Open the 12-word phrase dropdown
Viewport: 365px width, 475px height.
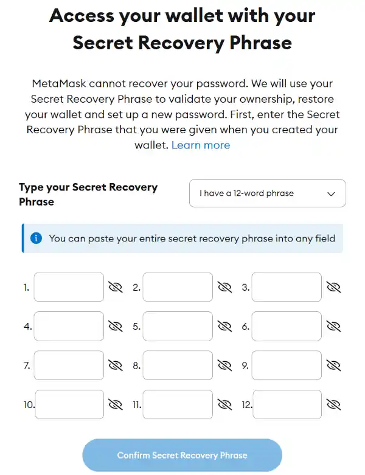coord(268,193)
